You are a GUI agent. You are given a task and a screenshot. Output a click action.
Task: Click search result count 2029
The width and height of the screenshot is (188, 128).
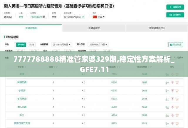point(145,90)
